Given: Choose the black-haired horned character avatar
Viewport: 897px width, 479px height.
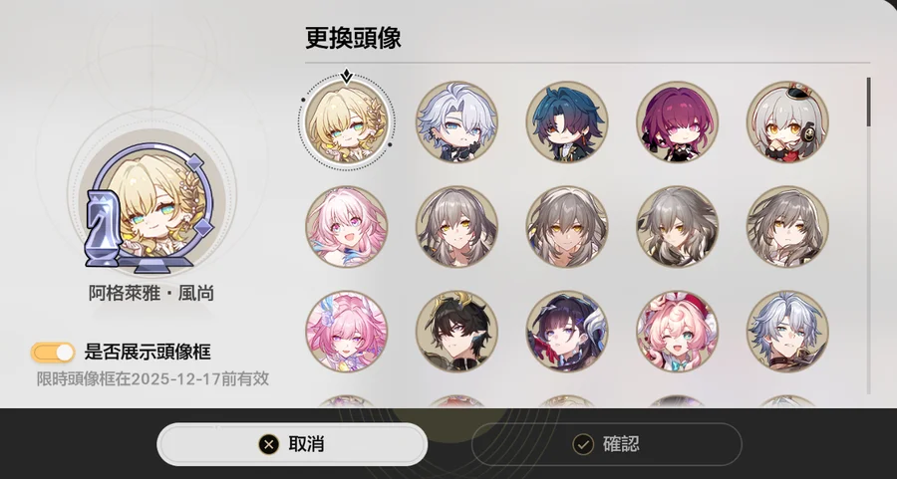Looking at the screenshot, I should pos(456,332).
